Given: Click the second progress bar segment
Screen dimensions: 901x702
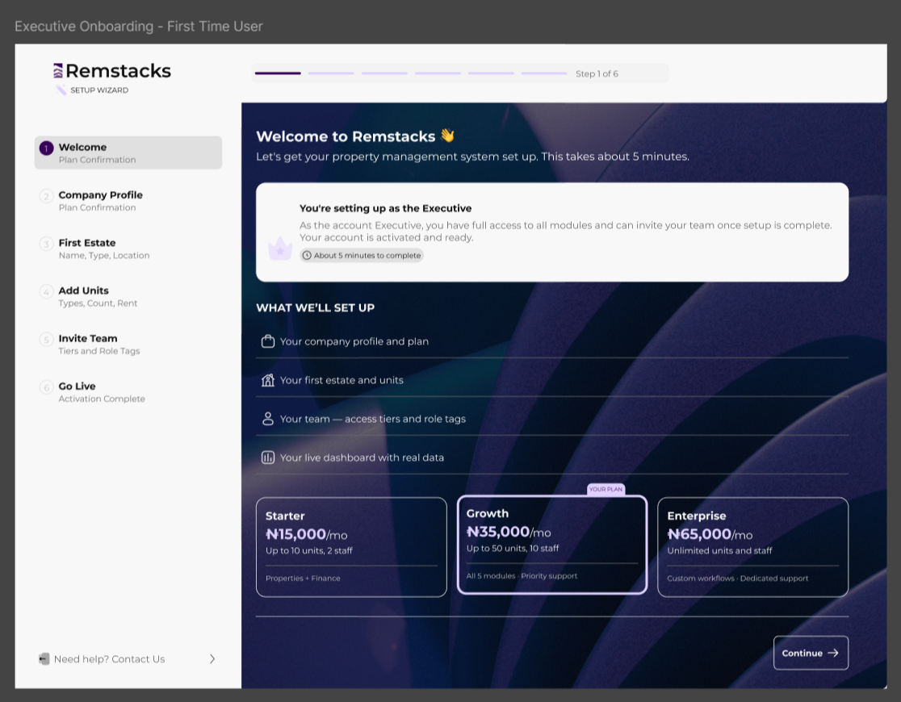Looking at the screenshot, I should click(x=331, y=73).
